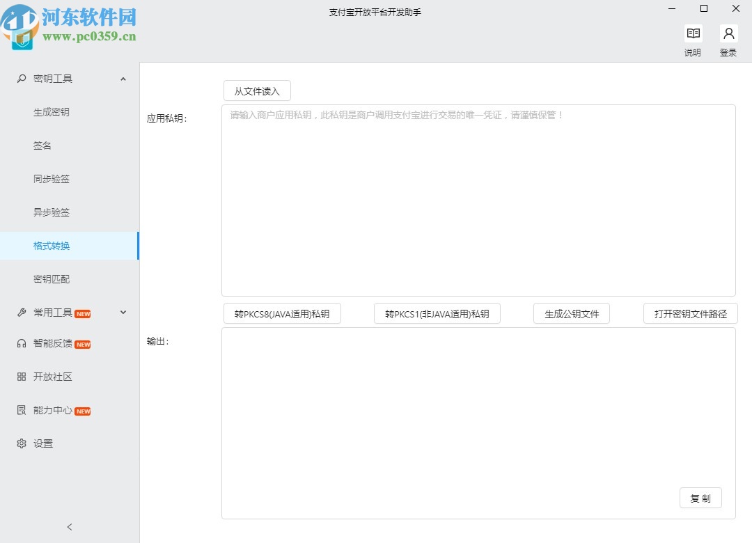Collapse the left sidebar with the arrow

[x=68, y=527]
